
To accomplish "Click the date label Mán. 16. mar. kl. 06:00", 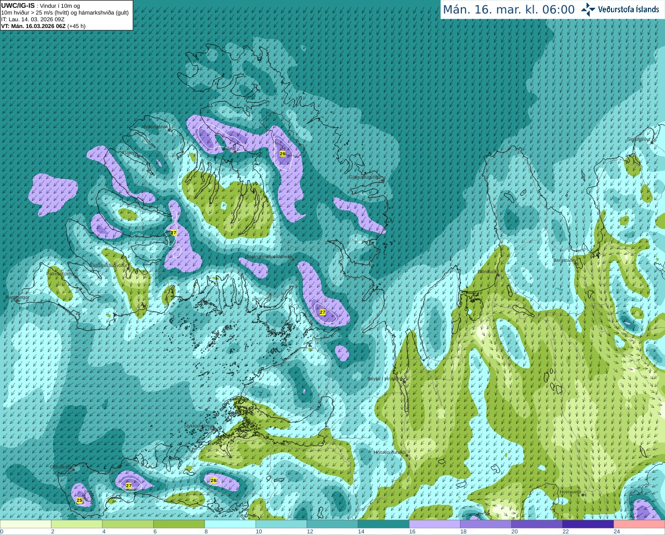I will click(509, 10).
